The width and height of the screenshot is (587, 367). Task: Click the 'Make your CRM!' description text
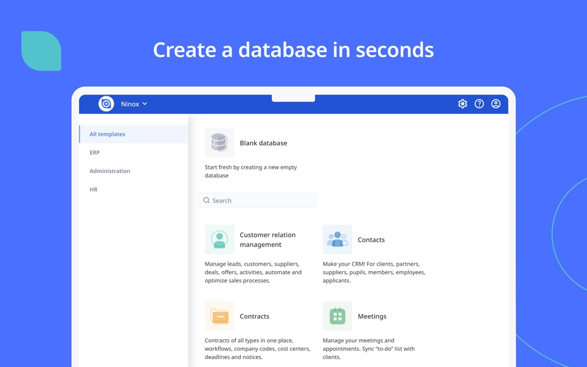[x=374, y=272]
